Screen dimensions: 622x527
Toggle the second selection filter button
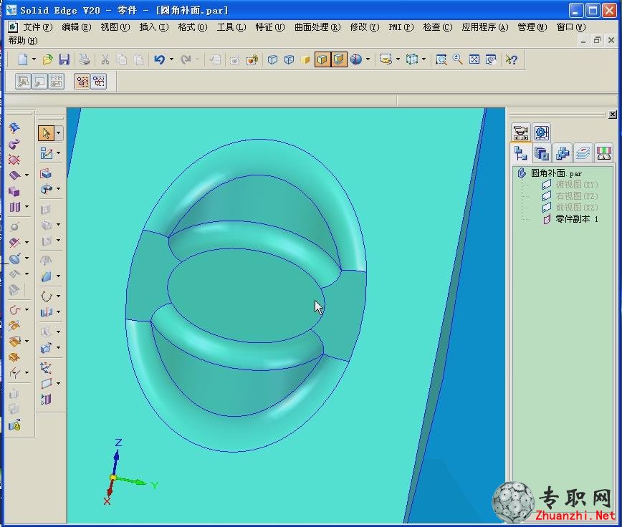(99, 82)
